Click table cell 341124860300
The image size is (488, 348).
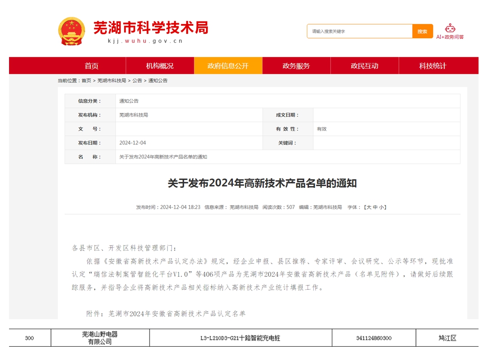(374, 338)
